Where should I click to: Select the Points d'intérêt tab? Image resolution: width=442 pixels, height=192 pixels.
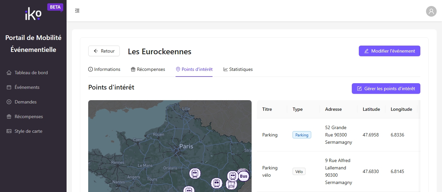tap(194, 69)
